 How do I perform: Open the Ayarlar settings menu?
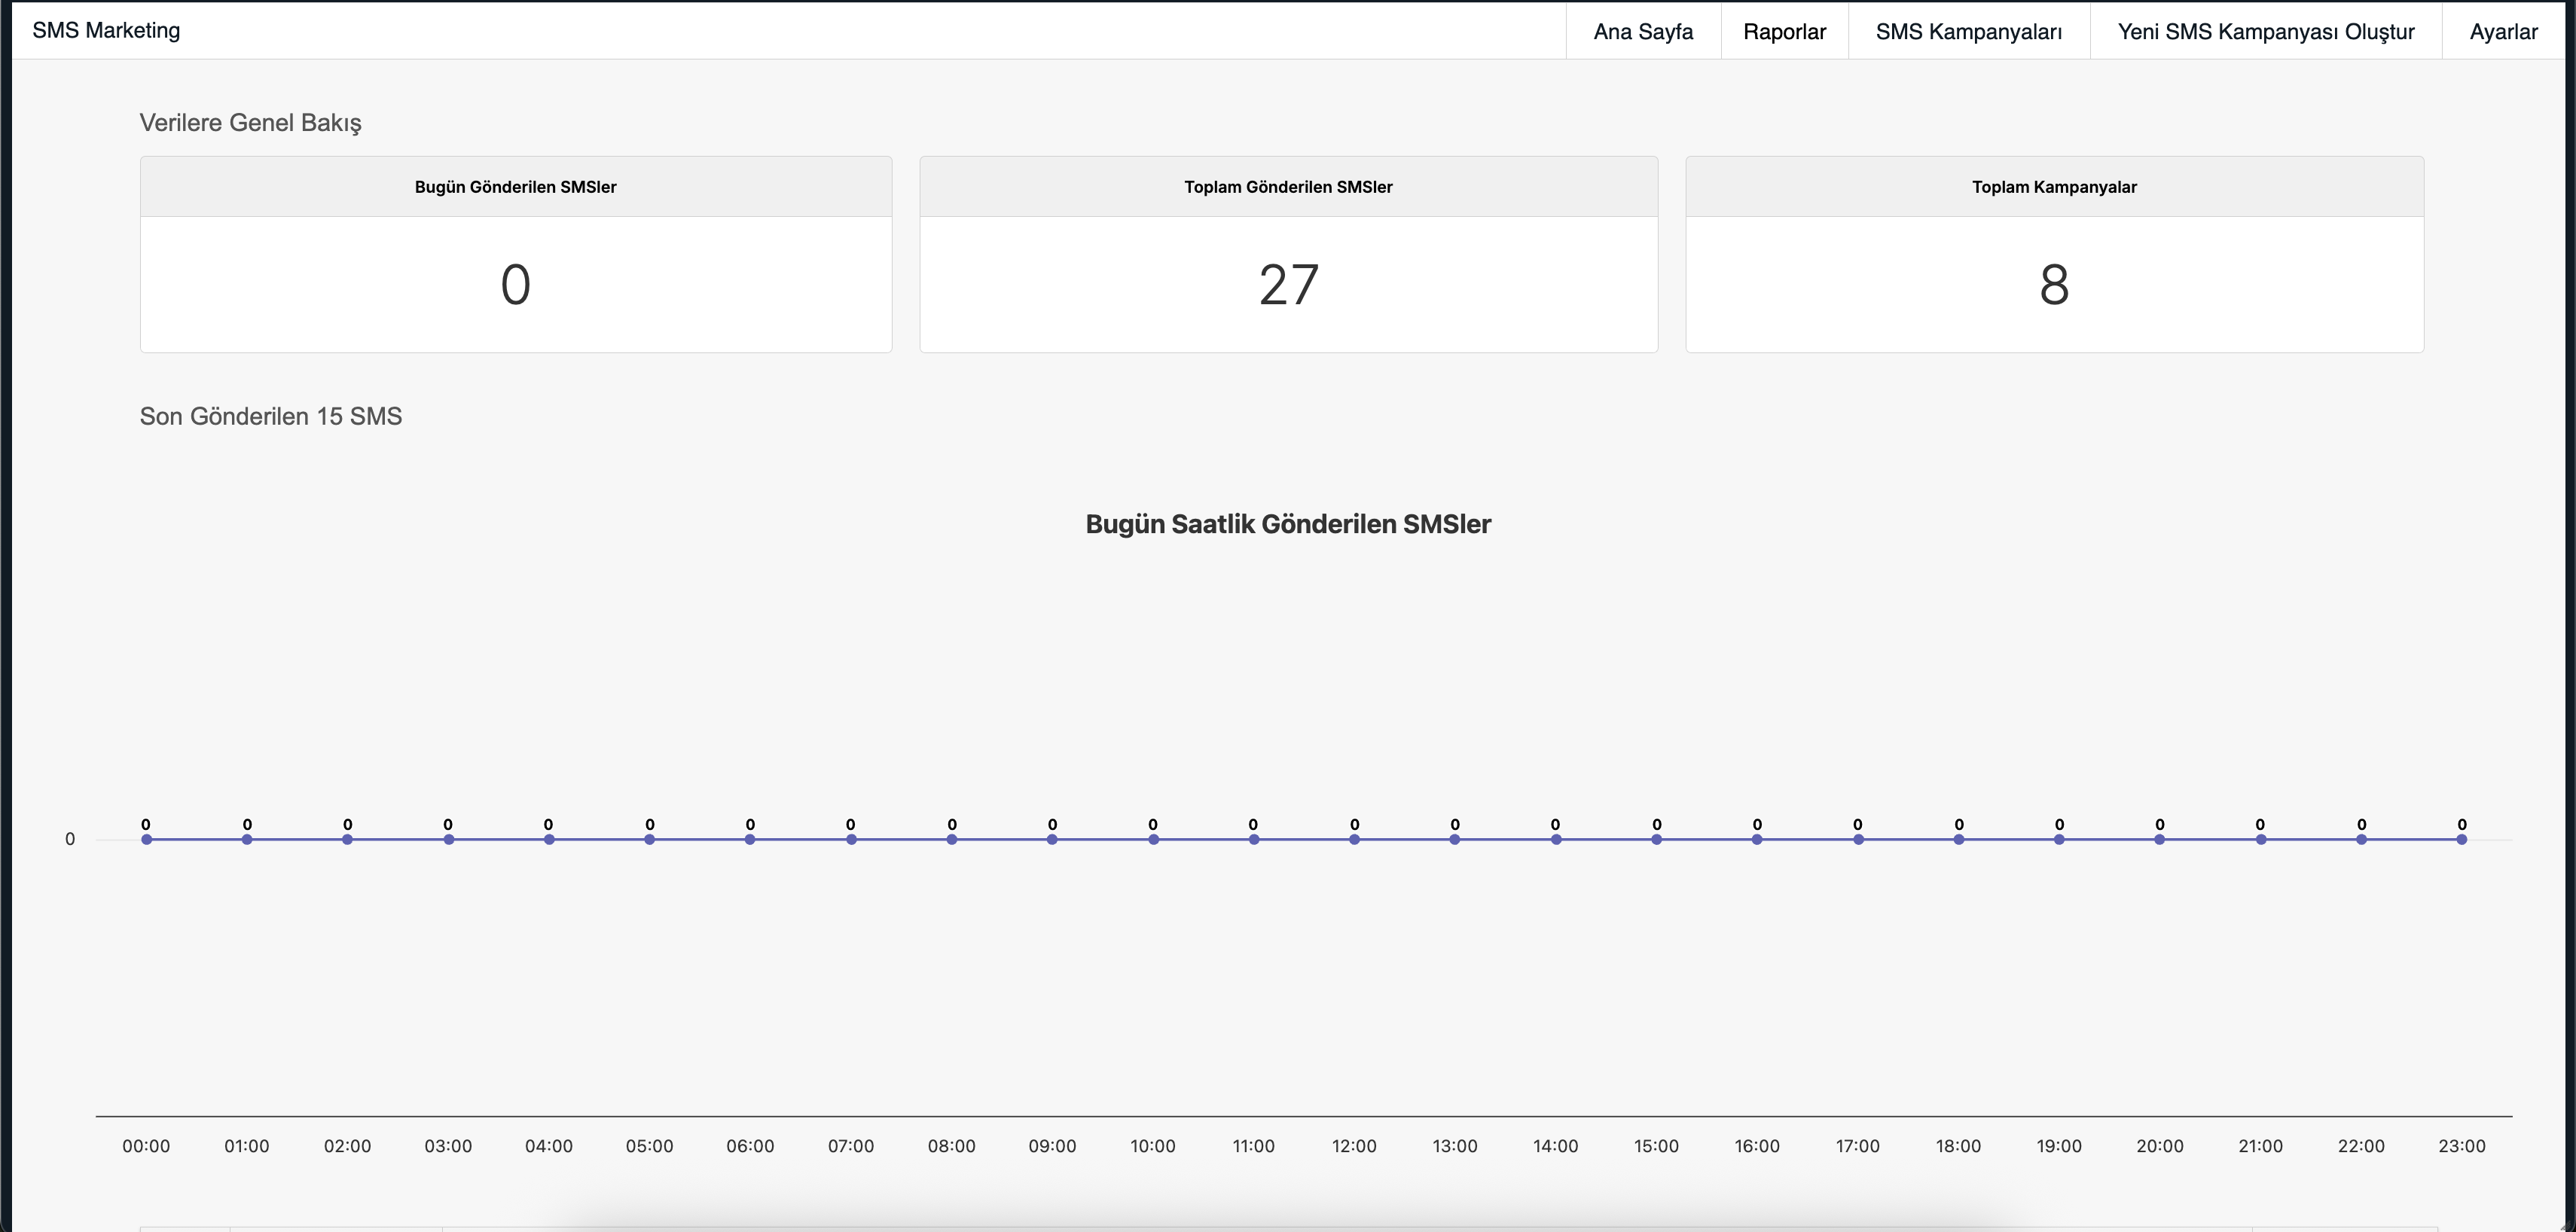(x=2503, y=32)
